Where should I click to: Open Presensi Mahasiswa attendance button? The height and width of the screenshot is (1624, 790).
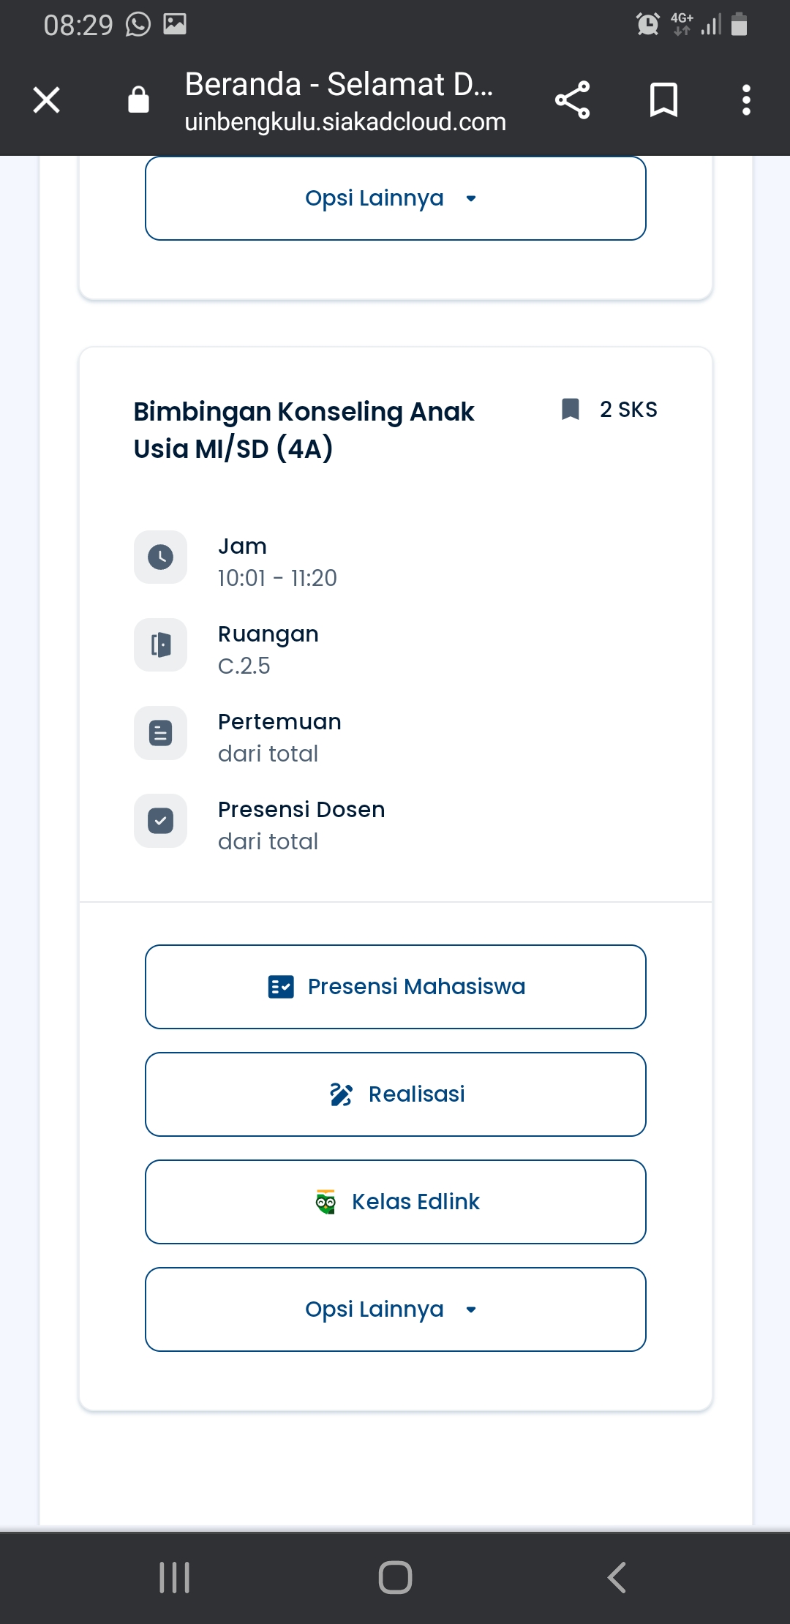pyautogui.click(x=395, y=987)
